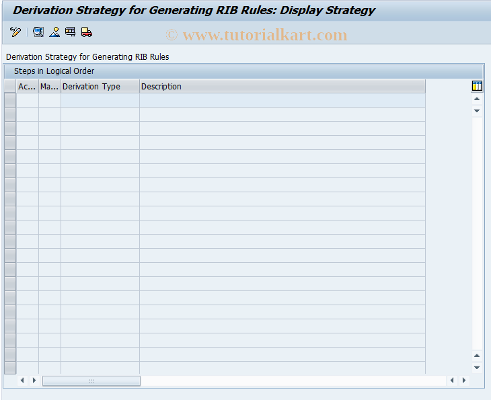Viewport: 491px width, 400px height.
Task: Open table column configuration icon
Action: (x=477, y=86)
